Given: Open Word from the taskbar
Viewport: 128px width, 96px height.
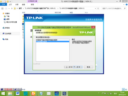Looking at the screenshot, I should coord(18,93).
